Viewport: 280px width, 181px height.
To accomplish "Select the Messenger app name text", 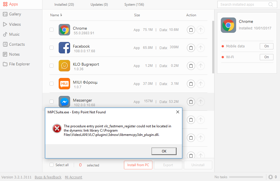I will click(x=83, y=100).
